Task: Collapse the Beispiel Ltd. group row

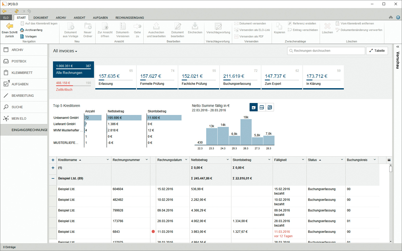Action: click(53, 178)
